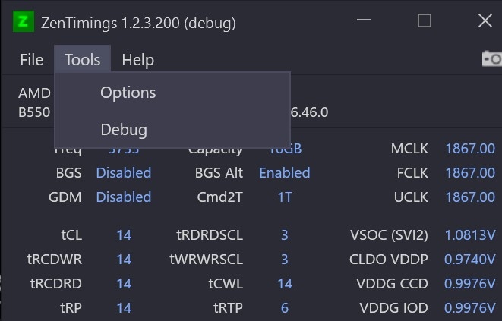The width and height of the screenshot is (502, 321).
Task: Maximize the ZenTimings window
Action: (x=425, y=20)
